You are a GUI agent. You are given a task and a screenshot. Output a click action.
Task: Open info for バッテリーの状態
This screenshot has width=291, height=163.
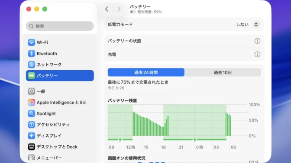tap(257, 41)
